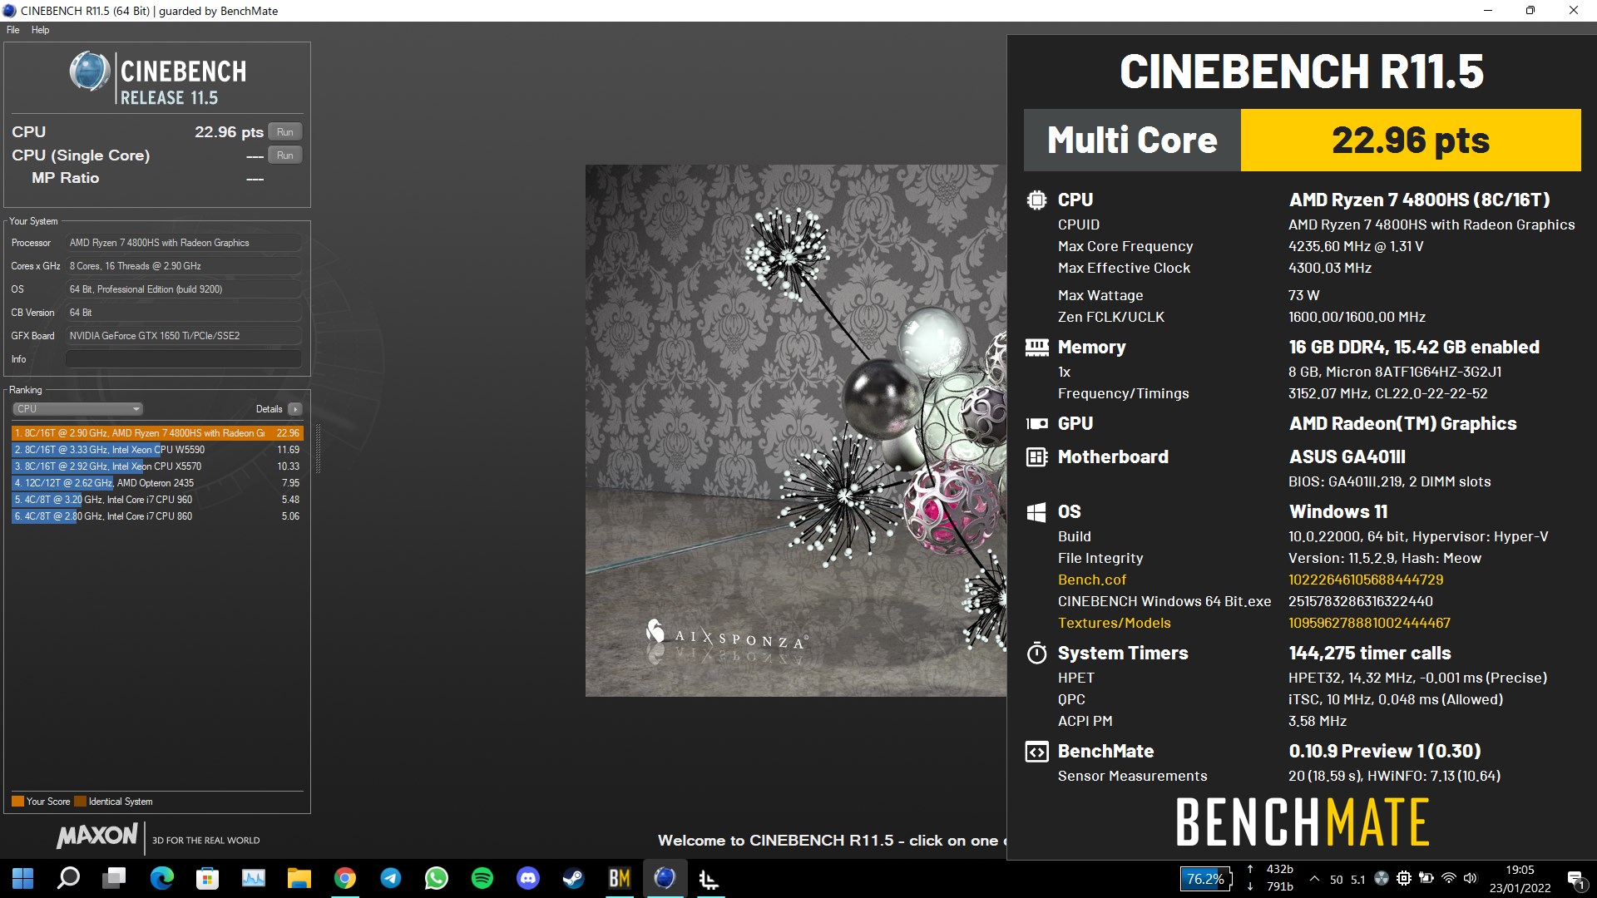The image size is (1597, 898).
Task: Click the CPU chip tray icon
Action: pos(1404,879)
